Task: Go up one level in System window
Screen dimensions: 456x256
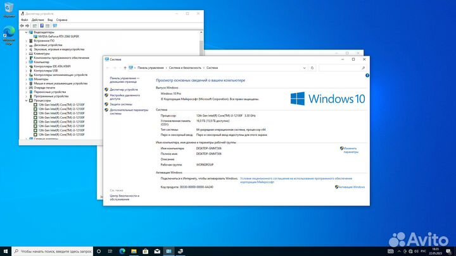Action: point(125,68)
